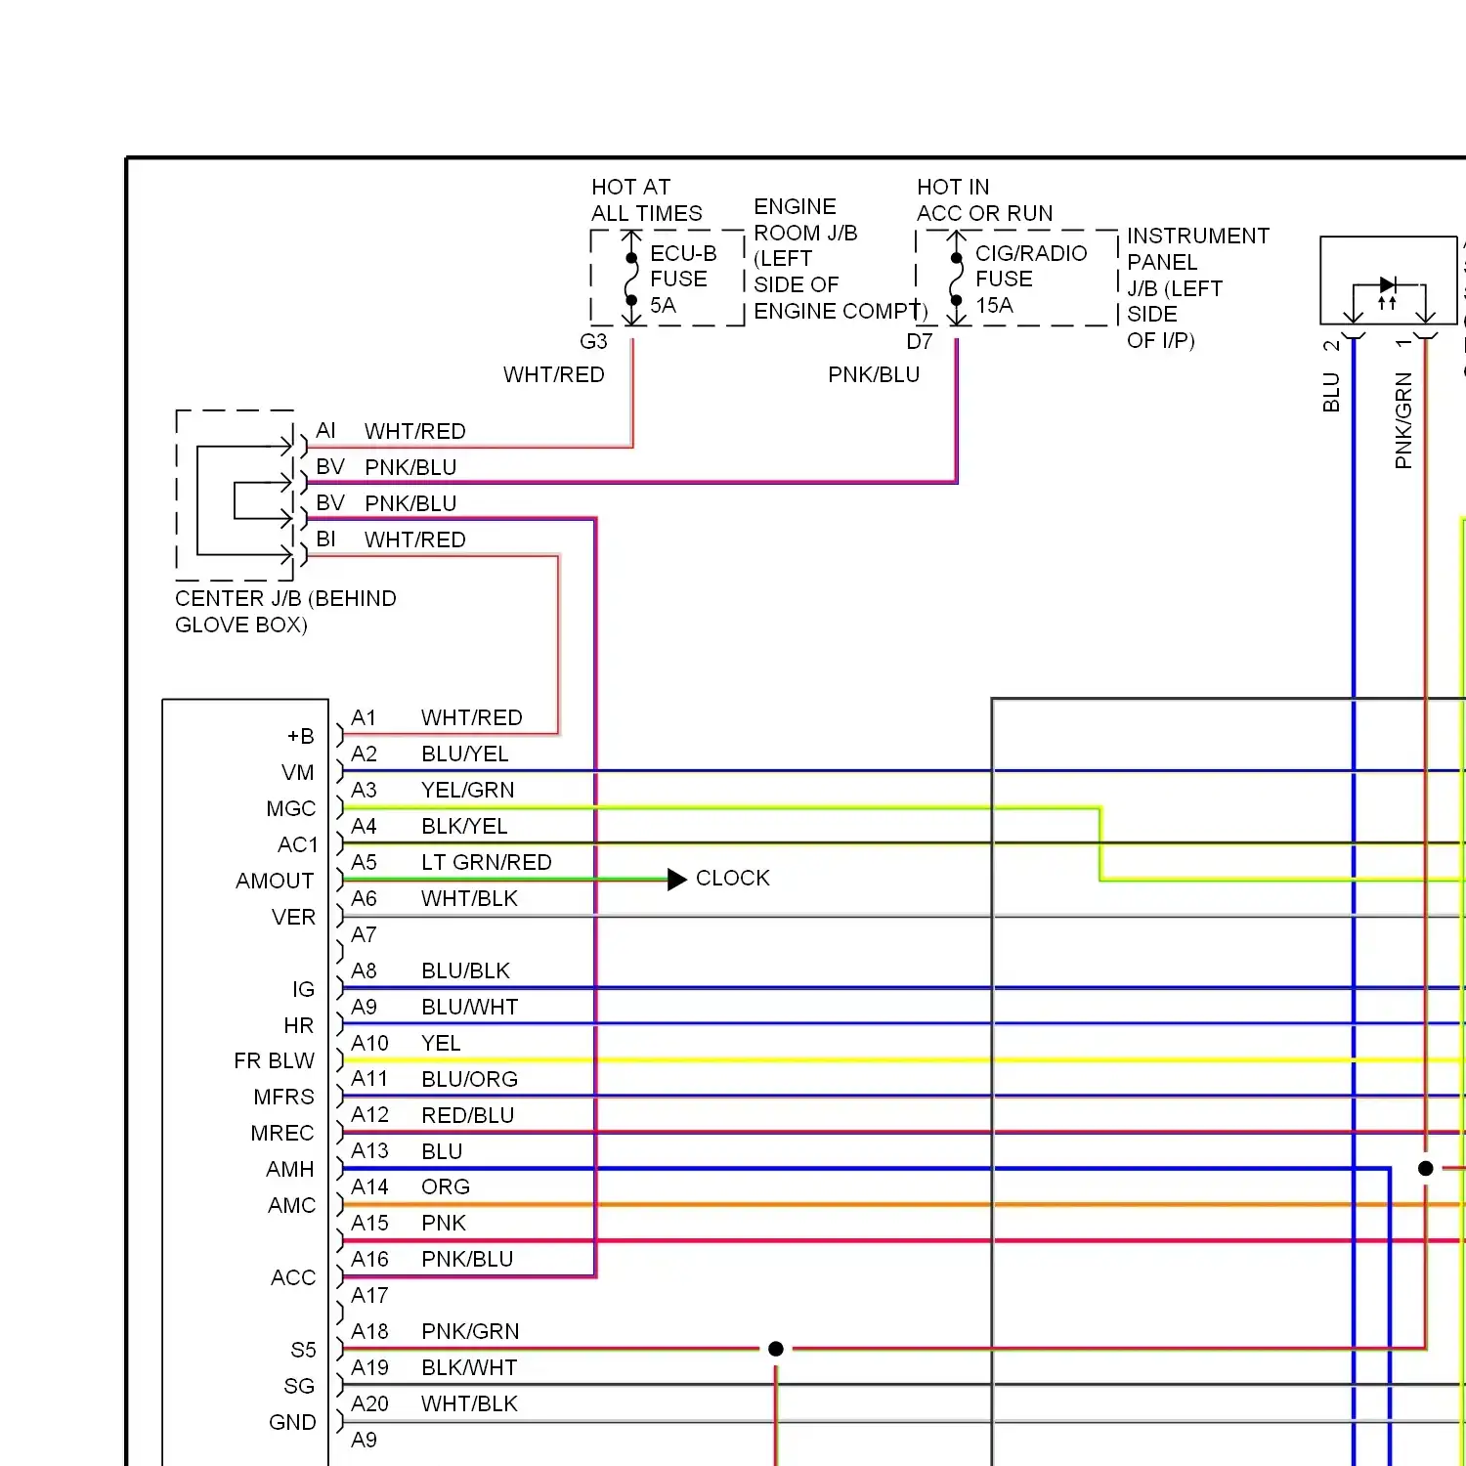Click the D7 connector label
The image size is (1466, 1466).
pyautogui.click(x=920, y=342)
